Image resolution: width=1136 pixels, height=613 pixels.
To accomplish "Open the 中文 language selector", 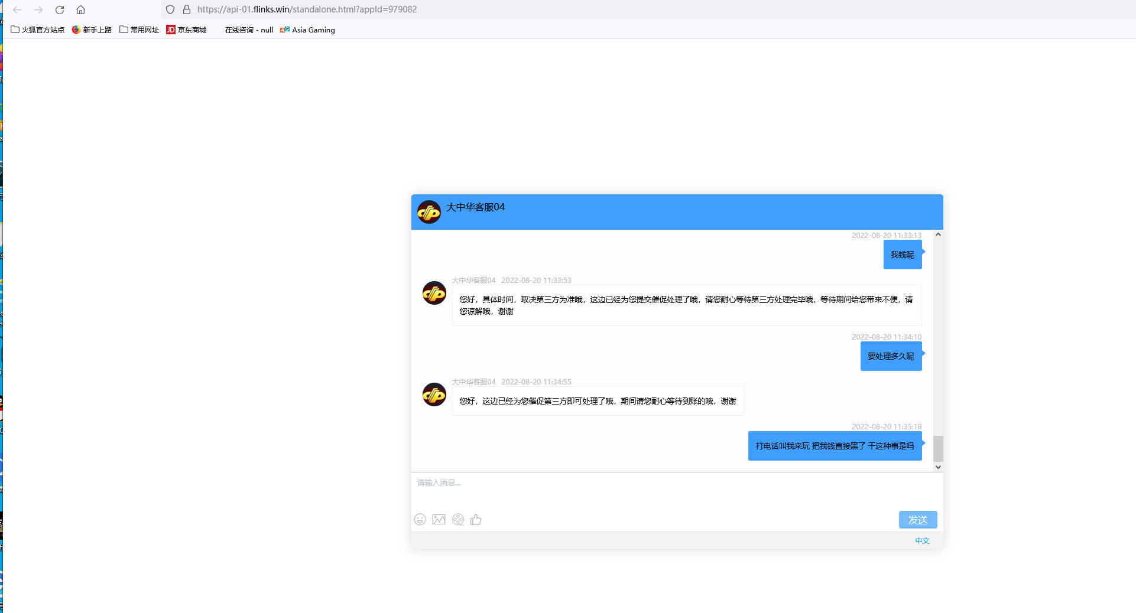I will tap(922, 541).
